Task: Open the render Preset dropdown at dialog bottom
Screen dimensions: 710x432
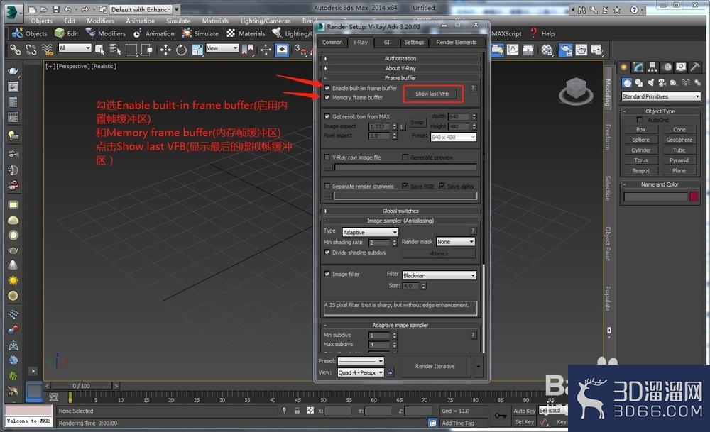Action: coord(361,361)
